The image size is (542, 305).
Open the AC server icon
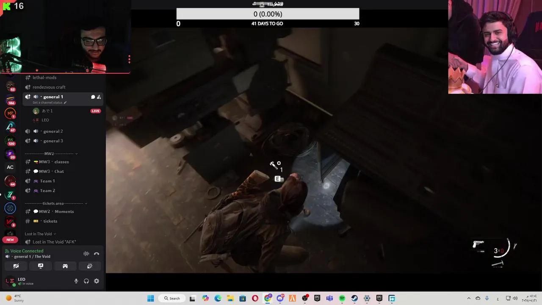tap(10, 167)
